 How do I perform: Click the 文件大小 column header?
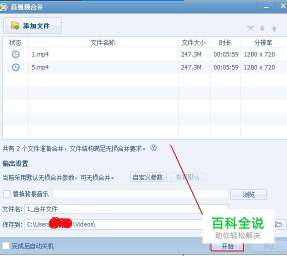(194, 42)
